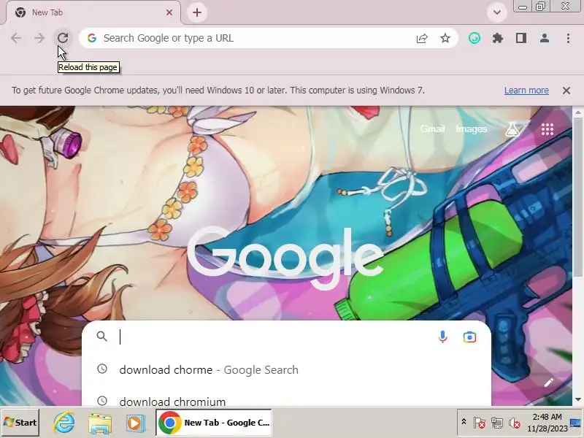Click the Google G icon in address bar

coord(92,38)
